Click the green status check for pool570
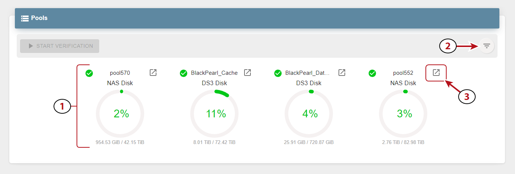 click(x=89, y=73)
